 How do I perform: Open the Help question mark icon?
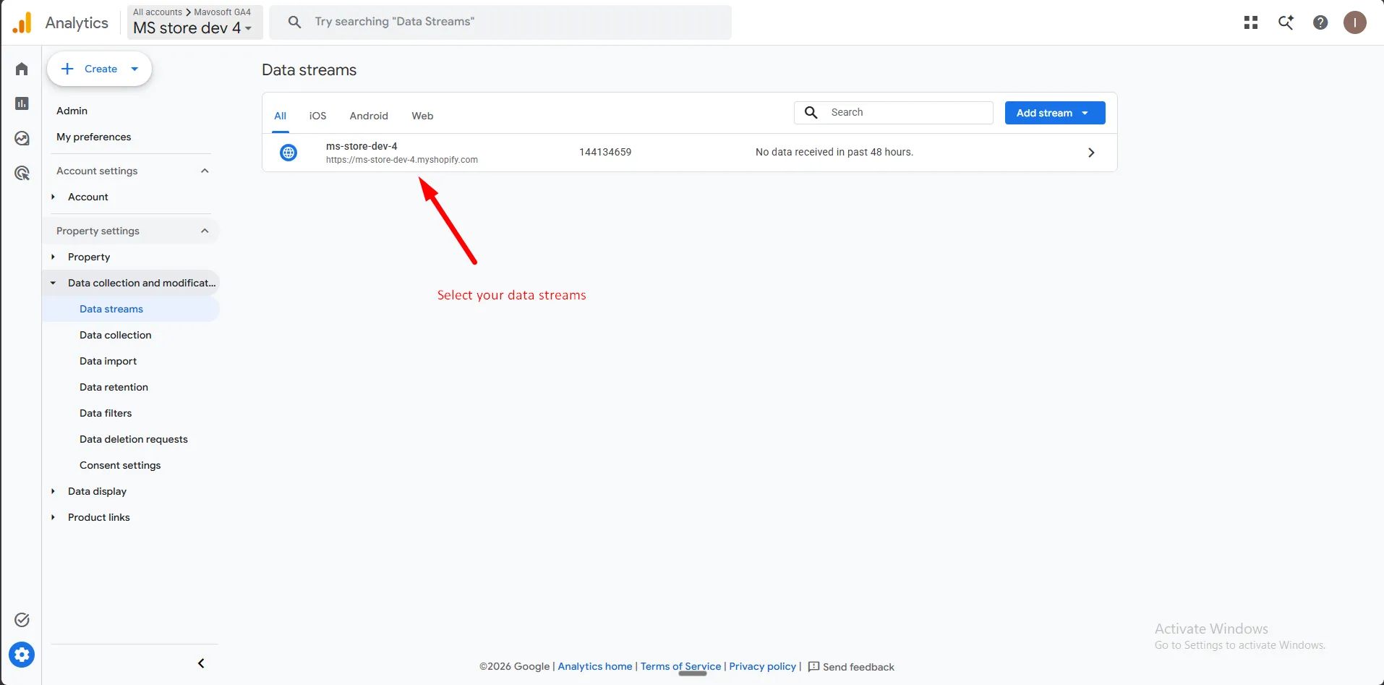coord(1320,22)
